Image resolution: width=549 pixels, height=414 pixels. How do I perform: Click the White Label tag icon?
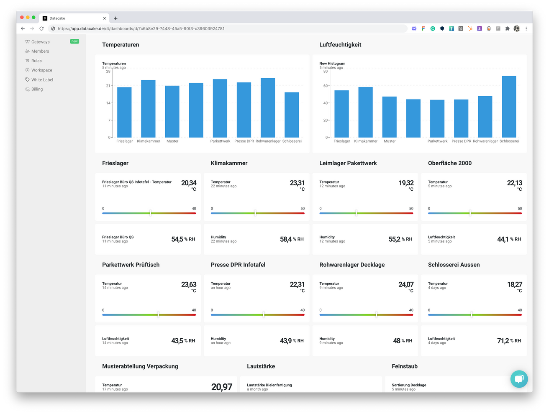point(27,79)
